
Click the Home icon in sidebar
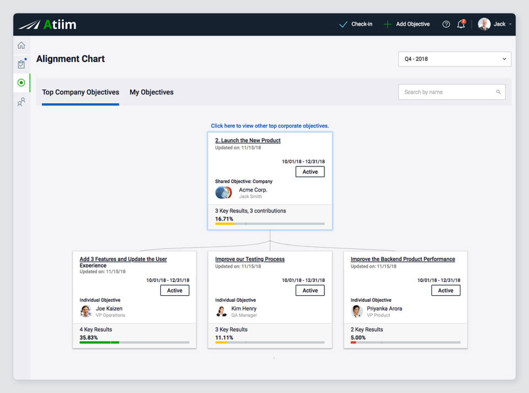(21, 45)
